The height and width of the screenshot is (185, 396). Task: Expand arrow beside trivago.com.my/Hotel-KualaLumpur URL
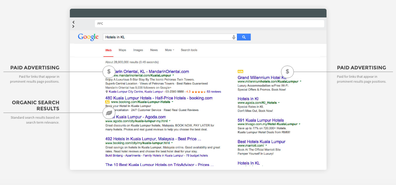coord(300,124)
